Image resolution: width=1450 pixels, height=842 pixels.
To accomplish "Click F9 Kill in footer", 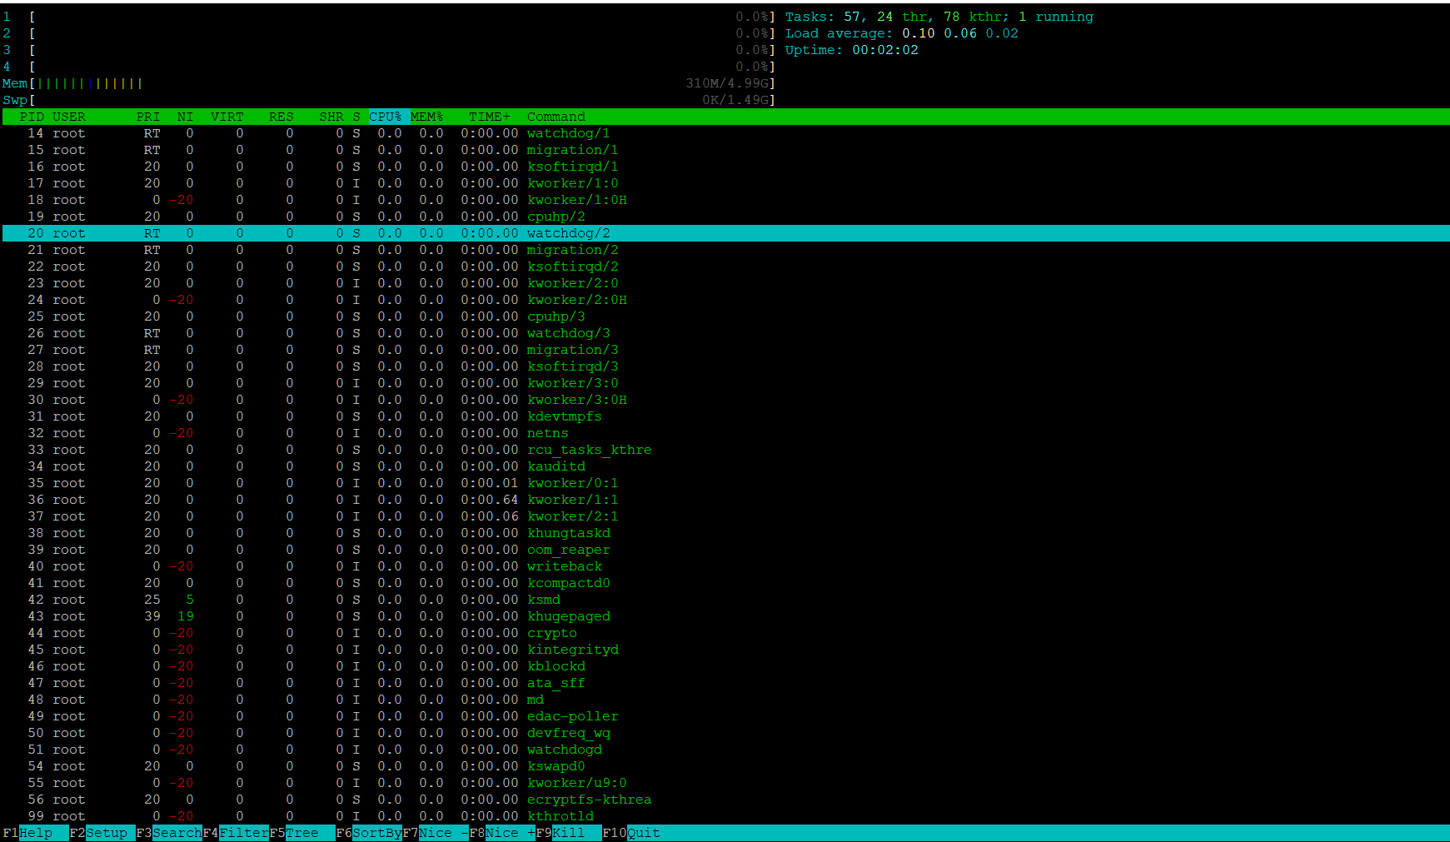I will coord(568,833).
